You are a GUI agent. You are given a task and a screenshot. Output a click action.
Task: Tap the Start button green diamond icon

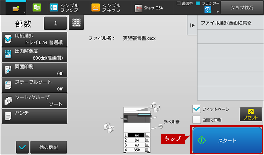202,140
